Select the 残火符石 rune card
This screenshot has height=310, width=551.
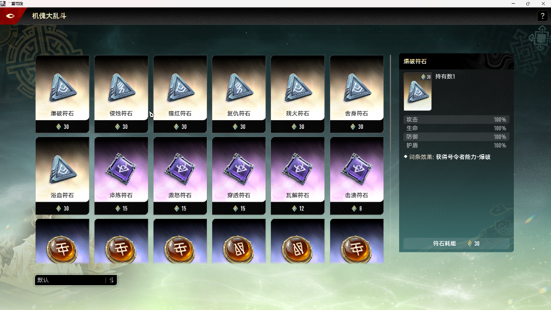(x=298, y=94)
